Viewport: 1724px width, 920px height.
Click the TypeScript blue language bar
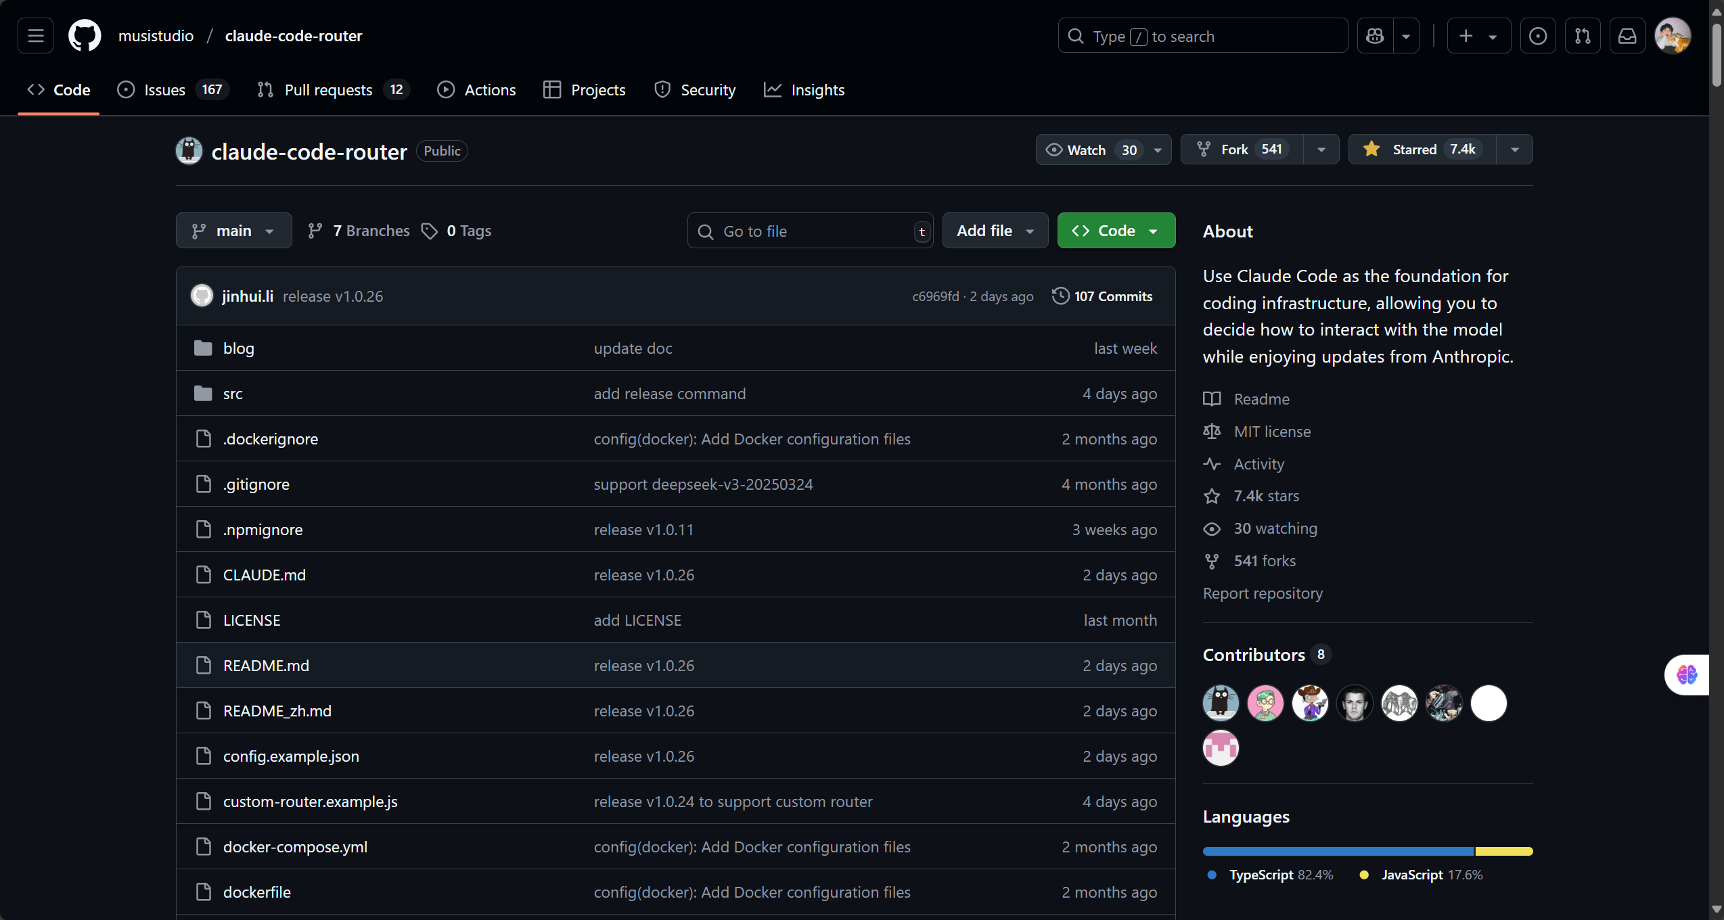tap(1337, 851)
